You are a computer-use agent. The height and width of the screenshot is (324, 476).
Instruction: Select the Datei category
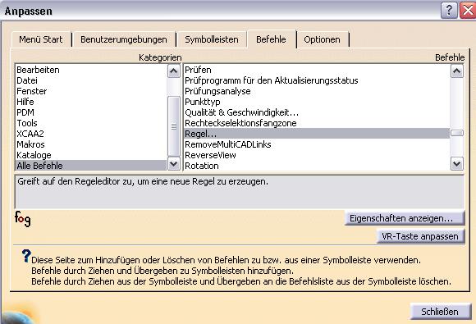coord(91,80)
